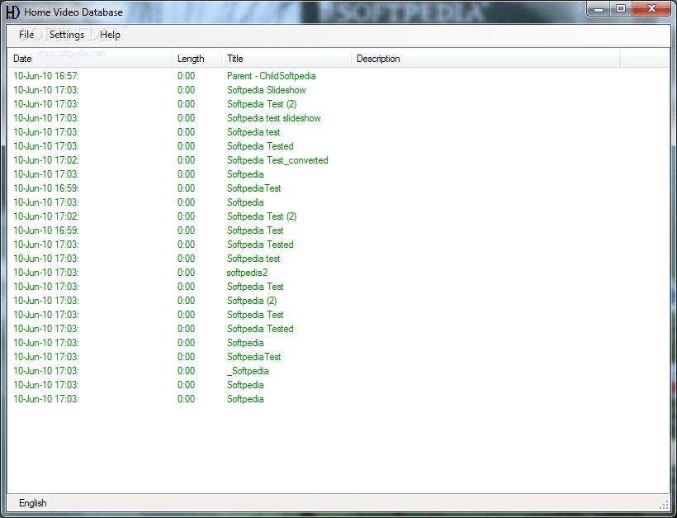
Task: Select 'Softpedia Test (2)' dated 17:03
Action: point(262,104)
